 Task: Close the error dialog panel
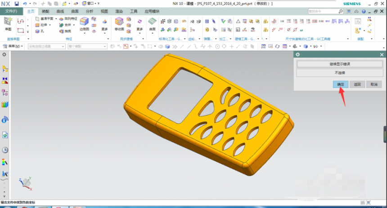point(382,54)
